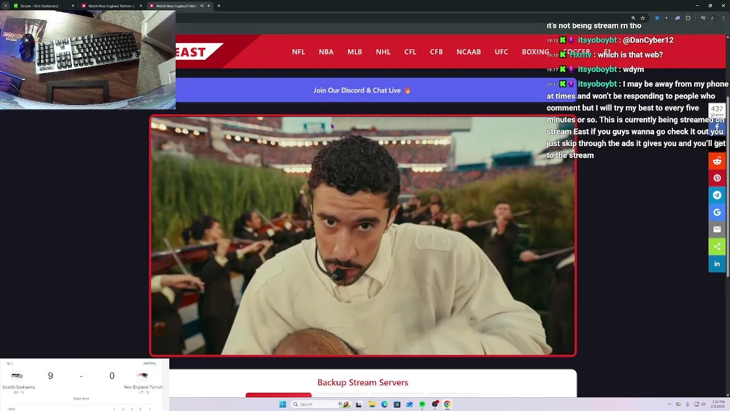Viewport: 730px width, 411px height.
Task: Click the itsyoboybt username on the @DanCyber12 message
Action: point(597,40)
